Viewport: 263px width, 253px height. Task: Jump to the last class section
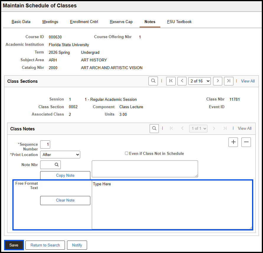(x=229, y=81)
